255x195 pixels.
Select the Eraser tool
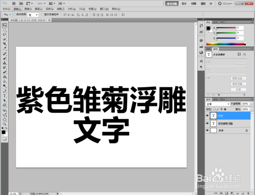click(5, 72)
